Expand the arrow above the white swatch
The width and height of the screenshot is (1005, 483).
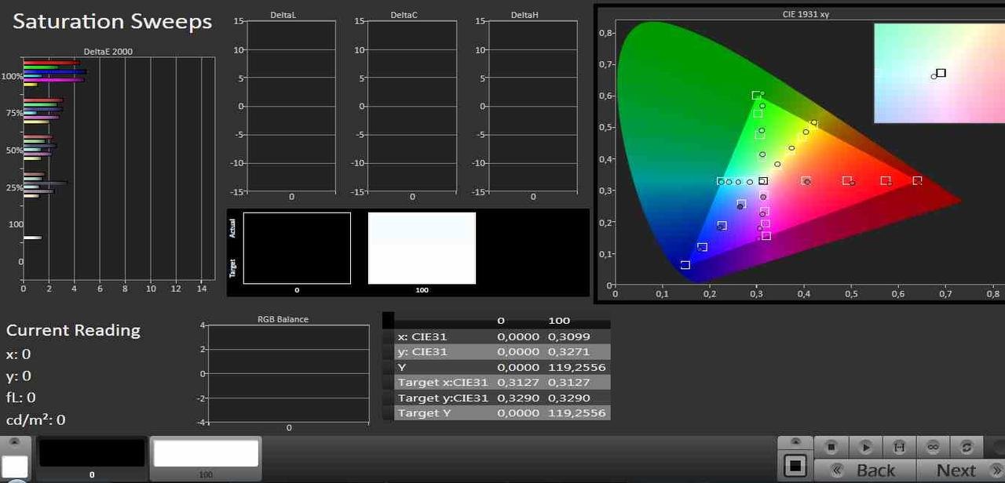point(14,442)
